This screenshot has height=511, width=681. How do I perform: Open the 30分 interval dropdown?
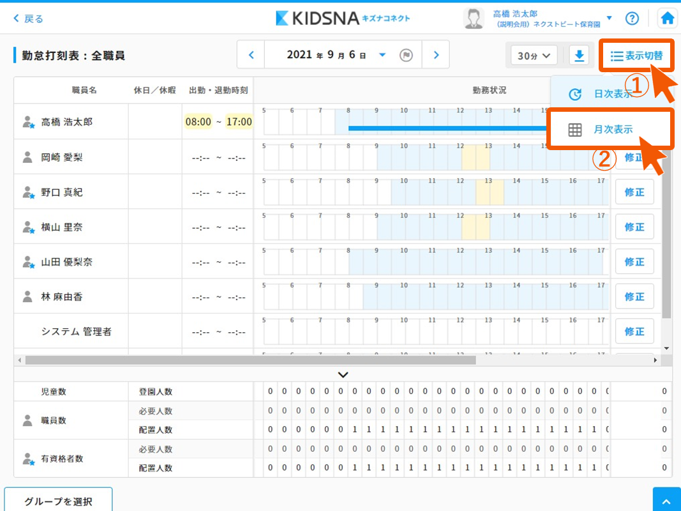point(534,56)
